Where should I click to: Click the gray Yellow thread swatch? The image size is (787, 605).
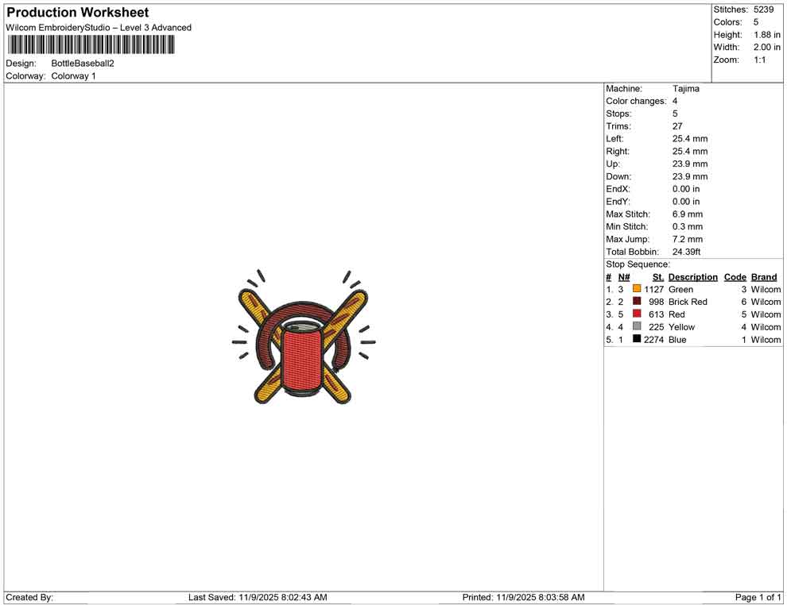click(637, 326)
